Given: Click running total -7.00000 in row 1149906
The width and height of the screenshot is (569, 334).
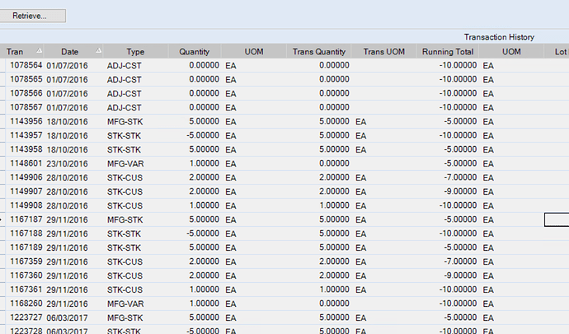Looking at the screenshot, I should 460,177.
